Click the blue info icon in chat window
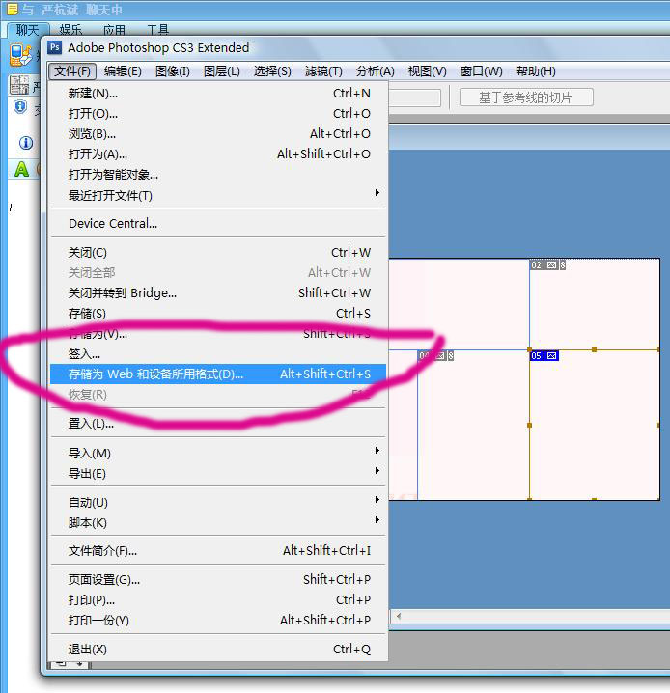 pos(26,143)
